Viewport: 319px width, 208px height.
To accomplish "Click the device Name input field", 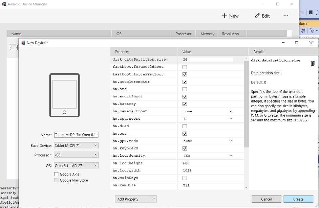I will click(x=76, y=135).
